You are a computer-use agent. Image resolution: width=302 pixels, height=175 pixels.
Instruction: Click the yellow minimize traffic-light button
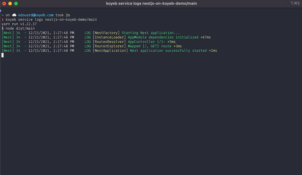point(10,4)
